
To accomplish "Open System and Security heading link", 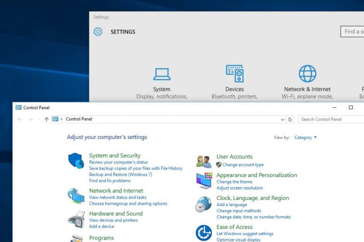I will coord(115,156).
